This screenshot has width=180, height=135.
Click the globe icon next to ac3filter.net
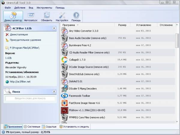(7, 82)
